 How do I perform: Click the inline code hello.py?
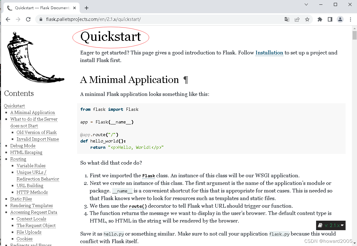pos(114,234)
